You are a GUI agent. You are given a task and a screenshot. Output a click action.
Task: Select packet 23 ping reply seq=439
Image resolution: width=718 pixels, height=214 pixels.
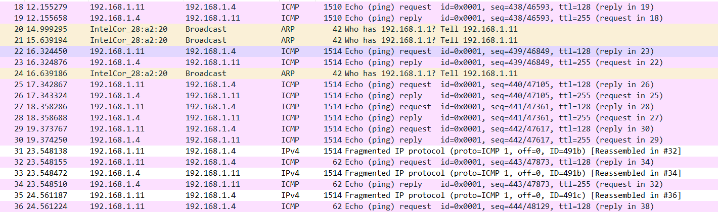tap(354, 62)
